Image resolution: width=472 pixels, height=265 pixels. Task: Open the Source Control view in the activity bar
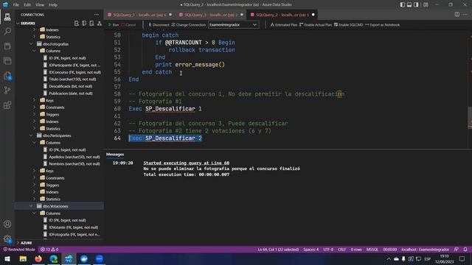(7, 91)
